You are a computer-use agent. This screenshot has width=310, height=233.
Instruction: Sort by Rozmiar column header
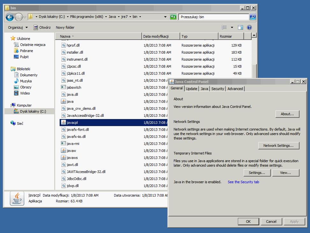[231, 36]
